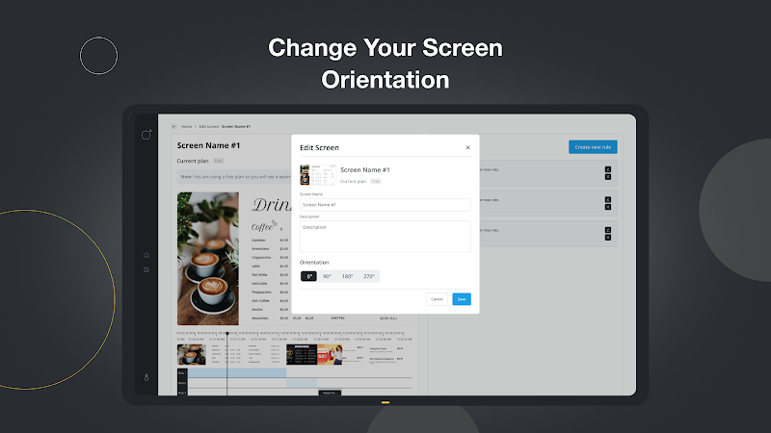Select 270° orientation option

tap(369, 276)
